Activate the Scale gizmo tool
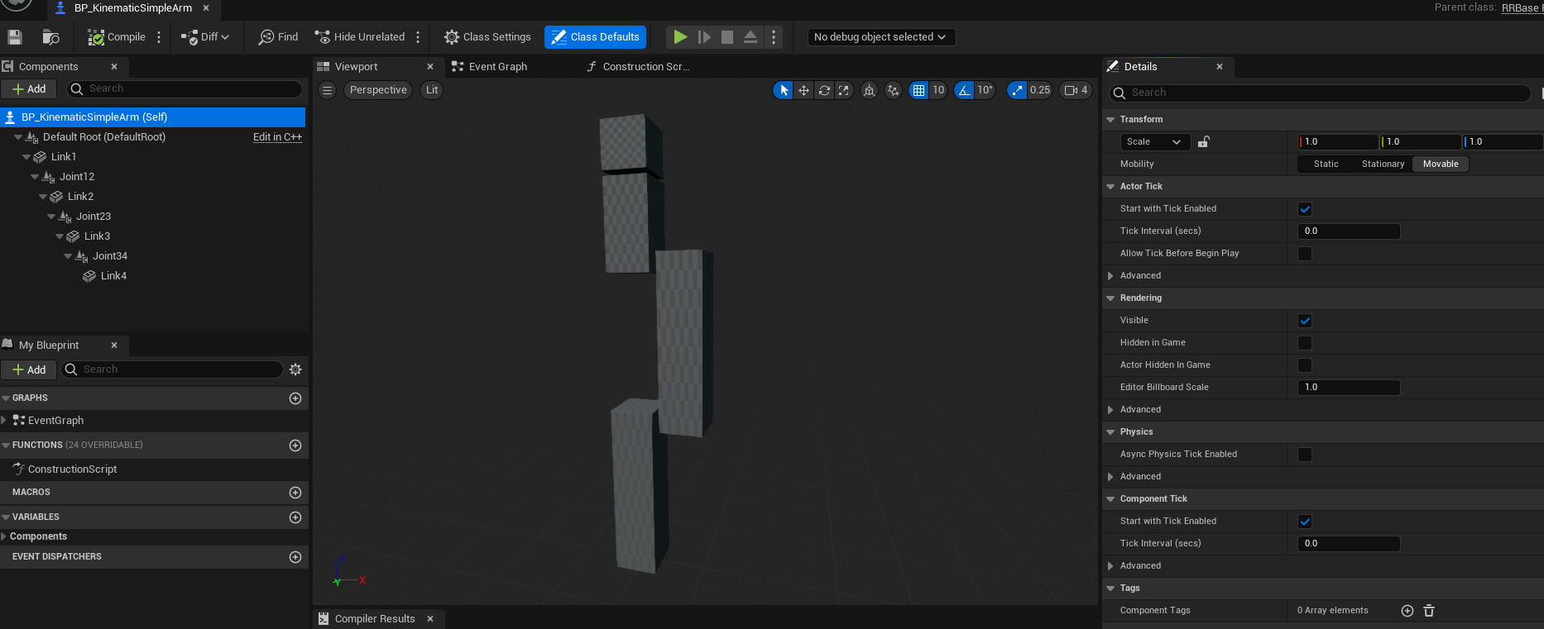This screenshot has height=629, width=1544. click(844, 90)
